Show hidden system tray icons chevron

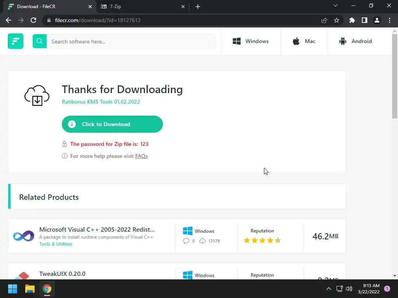coord(328,289)
